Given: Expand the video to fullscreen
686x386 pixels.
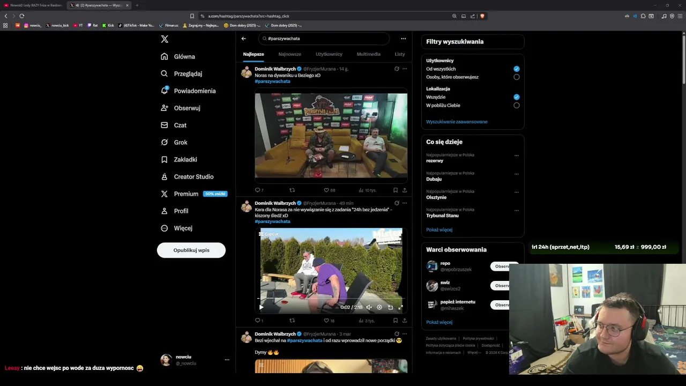Looking at the screenshot, I should point(400,307).
